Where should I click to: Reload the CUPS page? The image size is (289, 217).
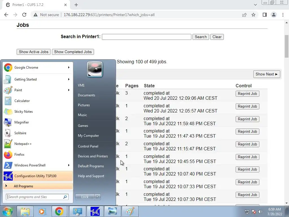point(24,15)
